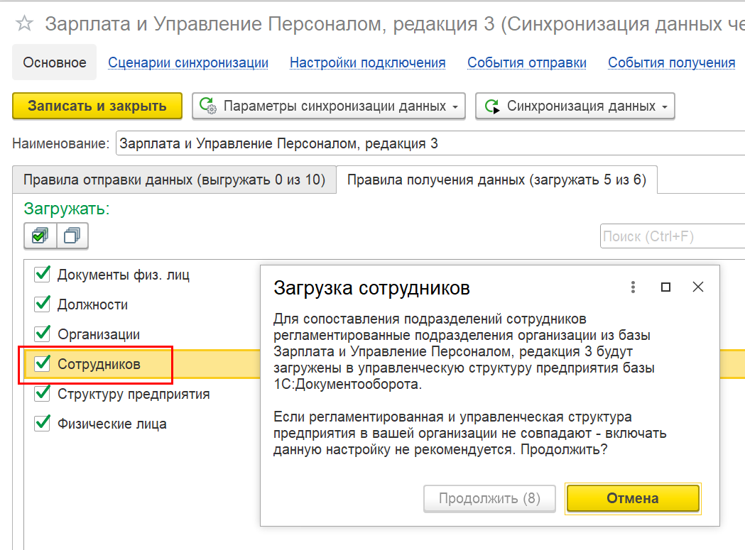745x550 pixels.
Task: Close the Загрузка сотрудников dialog
Action: (698, 287)
